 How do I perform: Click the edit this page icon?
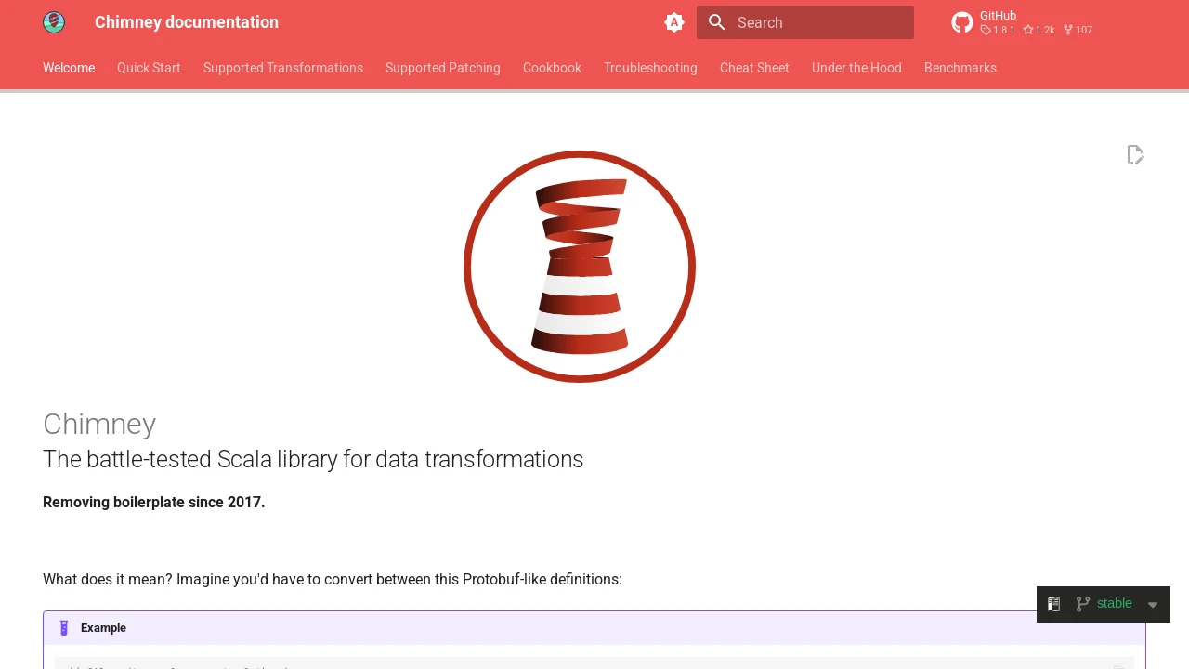[x=1135, y=154]
